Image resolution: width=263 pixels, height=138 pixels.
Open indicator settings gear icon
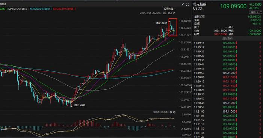pos(171,112)
